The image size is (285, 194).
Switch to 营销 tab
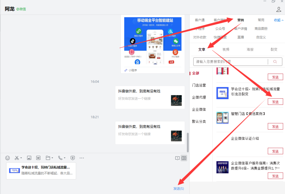240,20
